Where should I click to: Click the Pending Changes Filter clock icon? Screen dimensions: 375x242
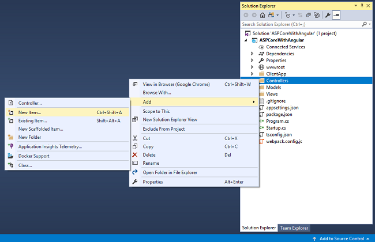288,16
